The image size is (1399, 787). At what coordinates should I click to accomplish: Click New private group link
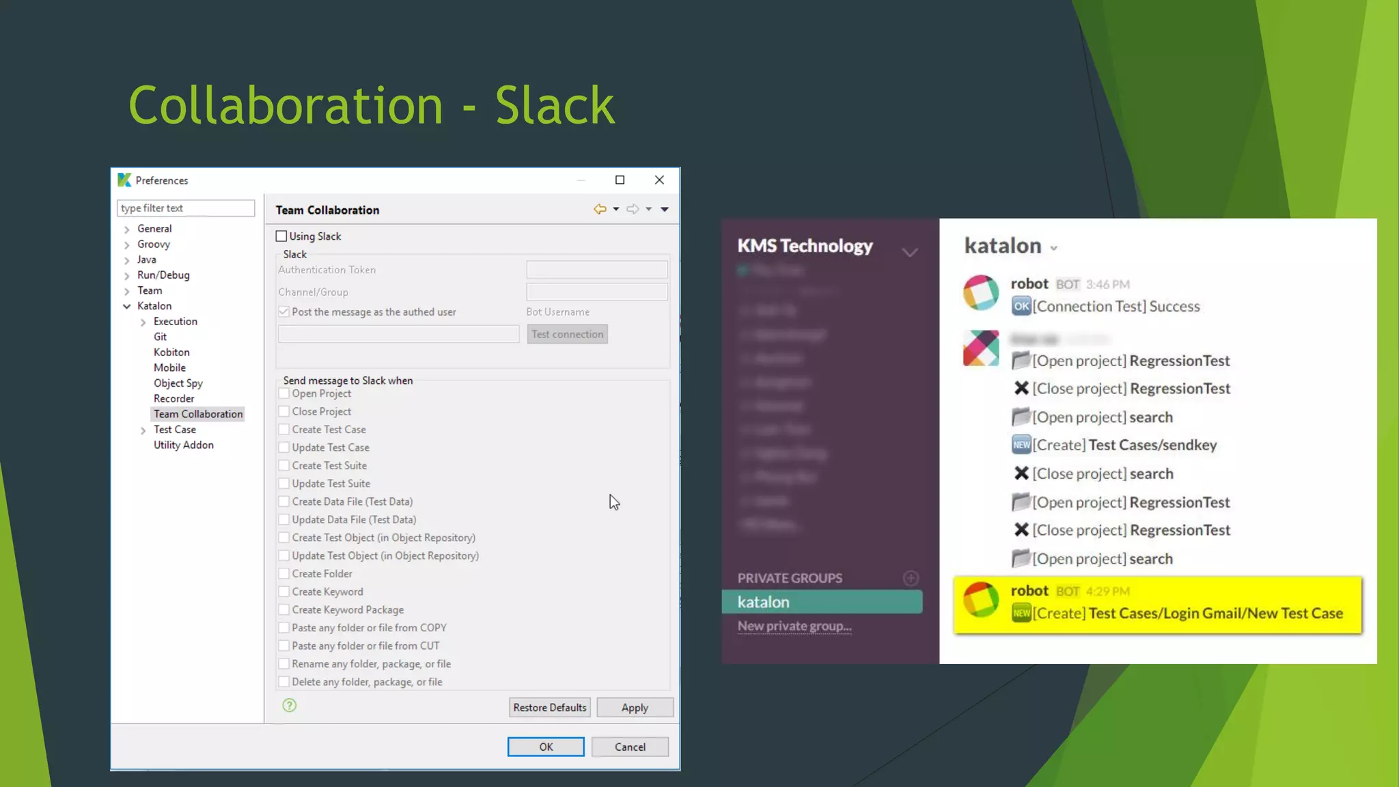pos(794,626)
